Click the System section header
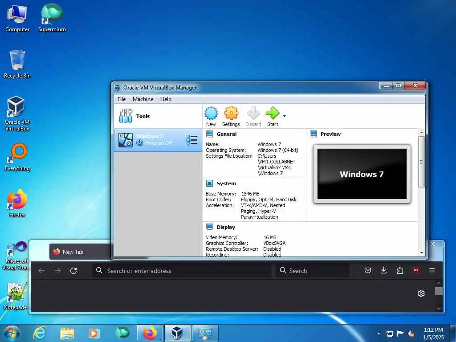 click(226, 183)
